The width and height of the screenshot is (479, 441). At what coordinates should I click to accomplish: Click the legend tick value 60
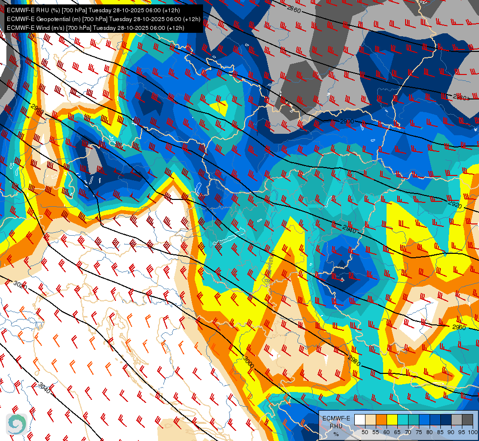click(x=387, y=432)
